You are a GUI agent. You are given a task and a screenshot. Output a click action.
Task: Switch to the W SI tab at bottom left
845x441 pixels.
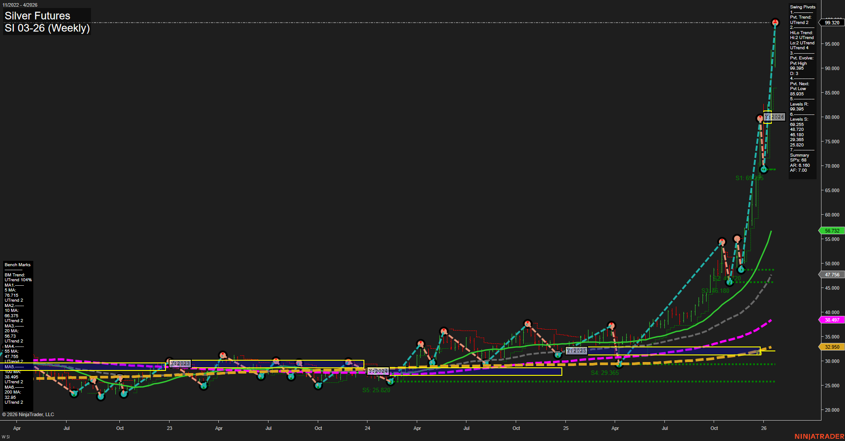point(6,436)
